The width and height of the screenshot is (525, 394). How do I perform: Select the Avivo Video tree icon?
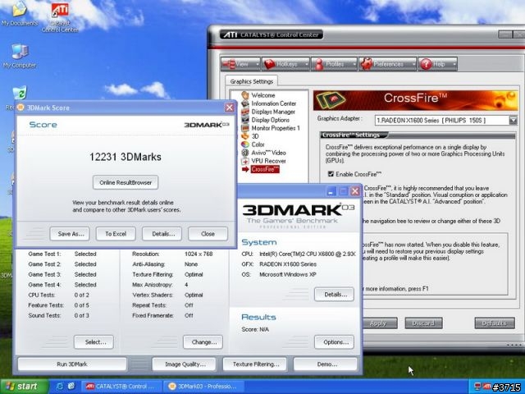(245, 153)
